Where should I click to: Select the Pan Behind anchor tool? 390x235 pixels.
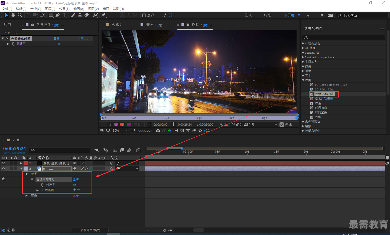pos(43,15)
